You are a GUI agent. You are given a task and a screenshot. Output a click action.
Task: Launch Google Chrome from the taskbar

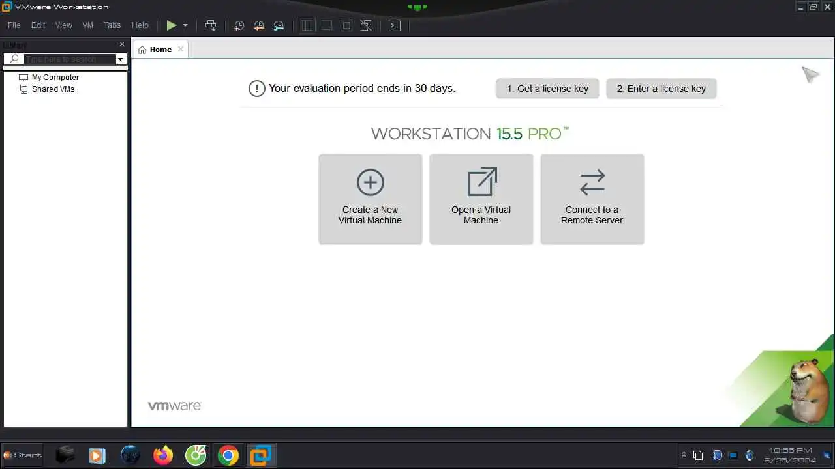(x=228, y=455)
